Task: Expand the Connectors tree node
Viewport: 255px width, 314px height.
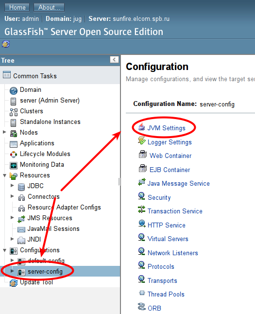Action: 12,196
